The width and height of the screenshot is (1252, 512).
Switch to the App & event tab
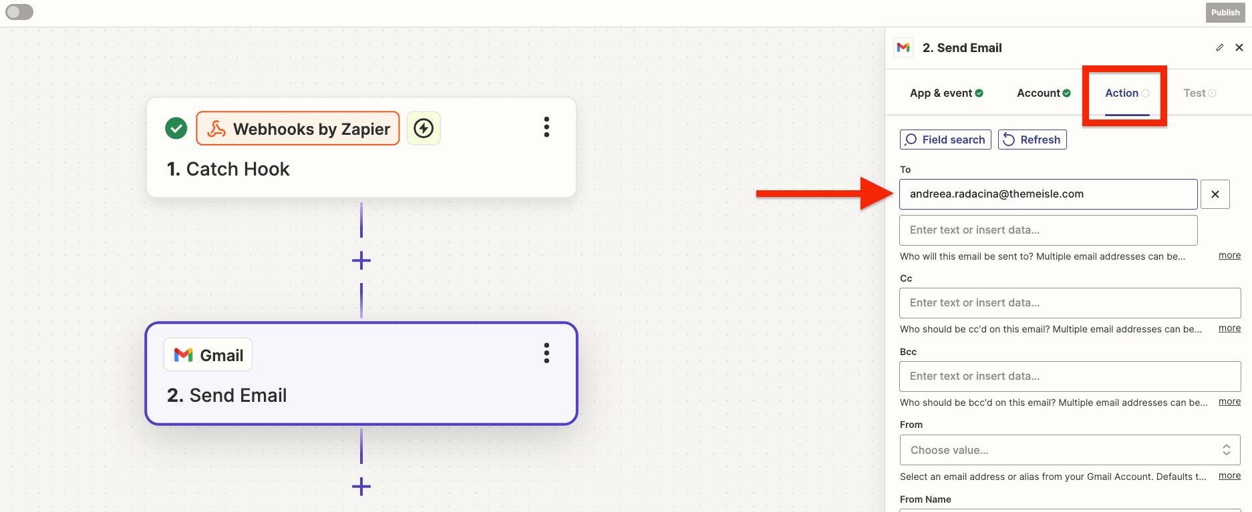(946, 93)
